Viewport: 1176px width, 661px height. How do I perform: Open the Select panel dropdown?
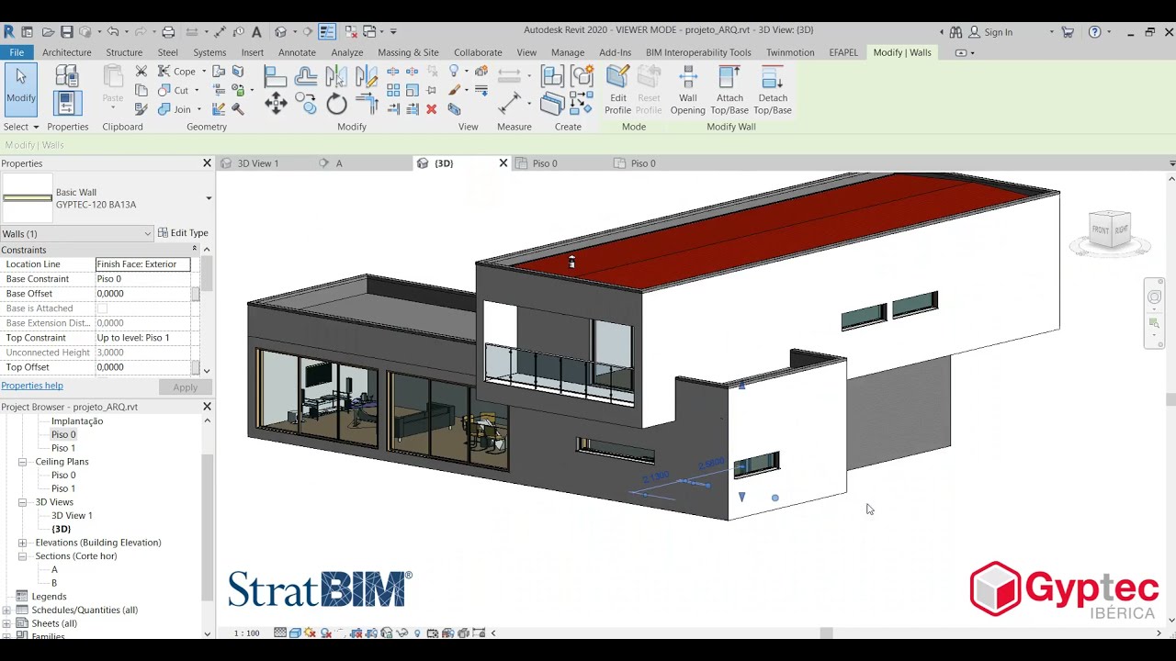20,127
